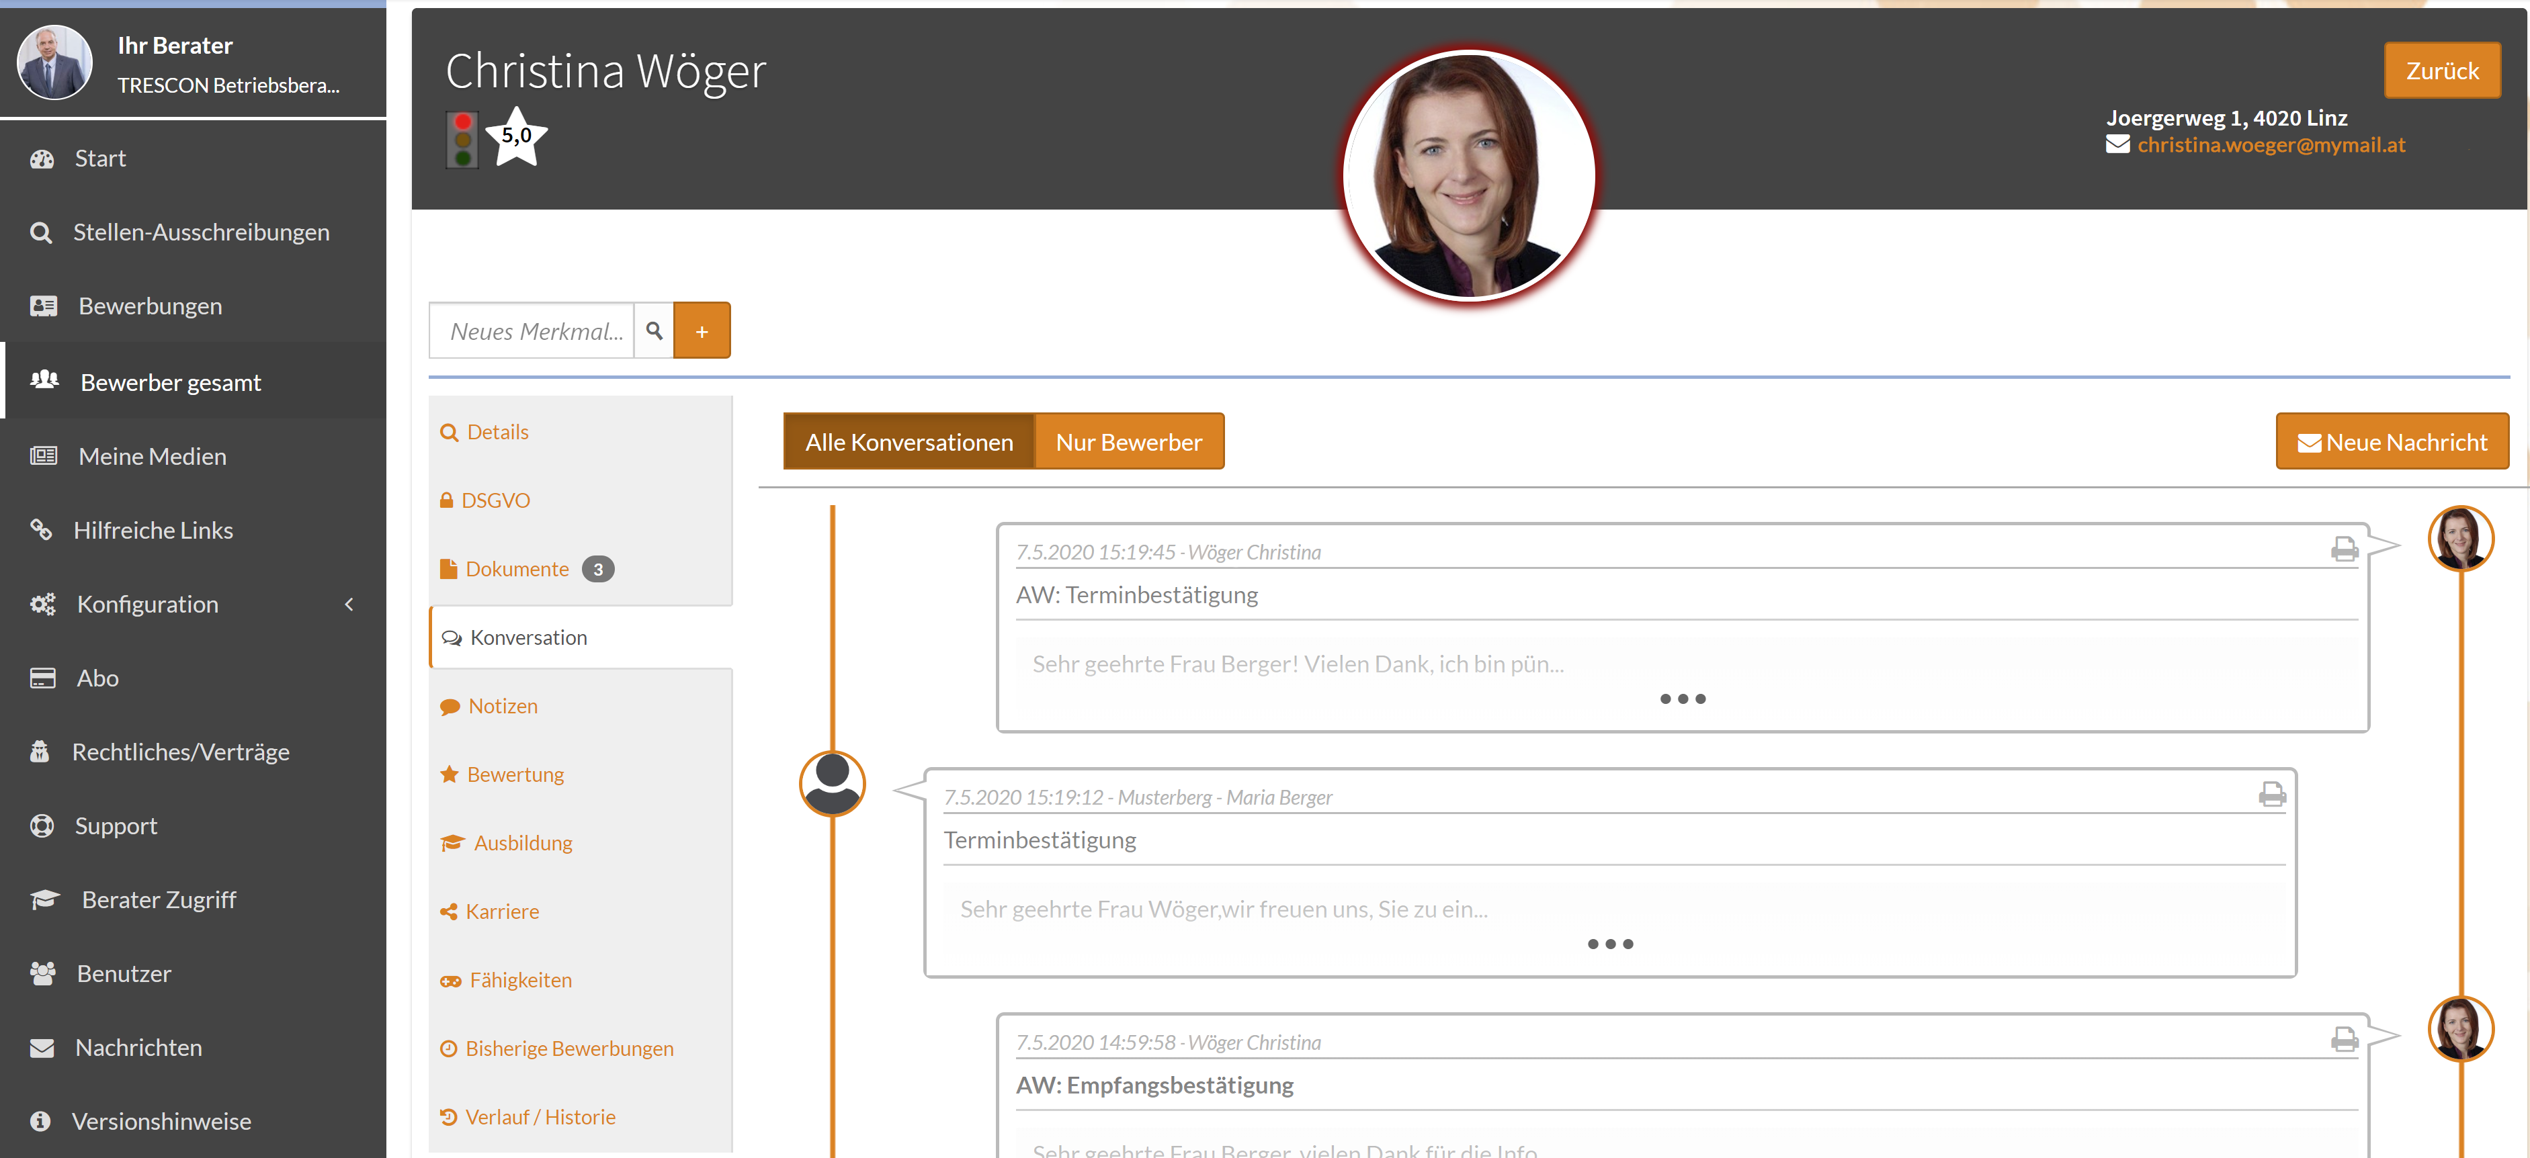The image size is (2530, 1158).
Task: Open the Dokumente tab
Action: click(581, 569)
